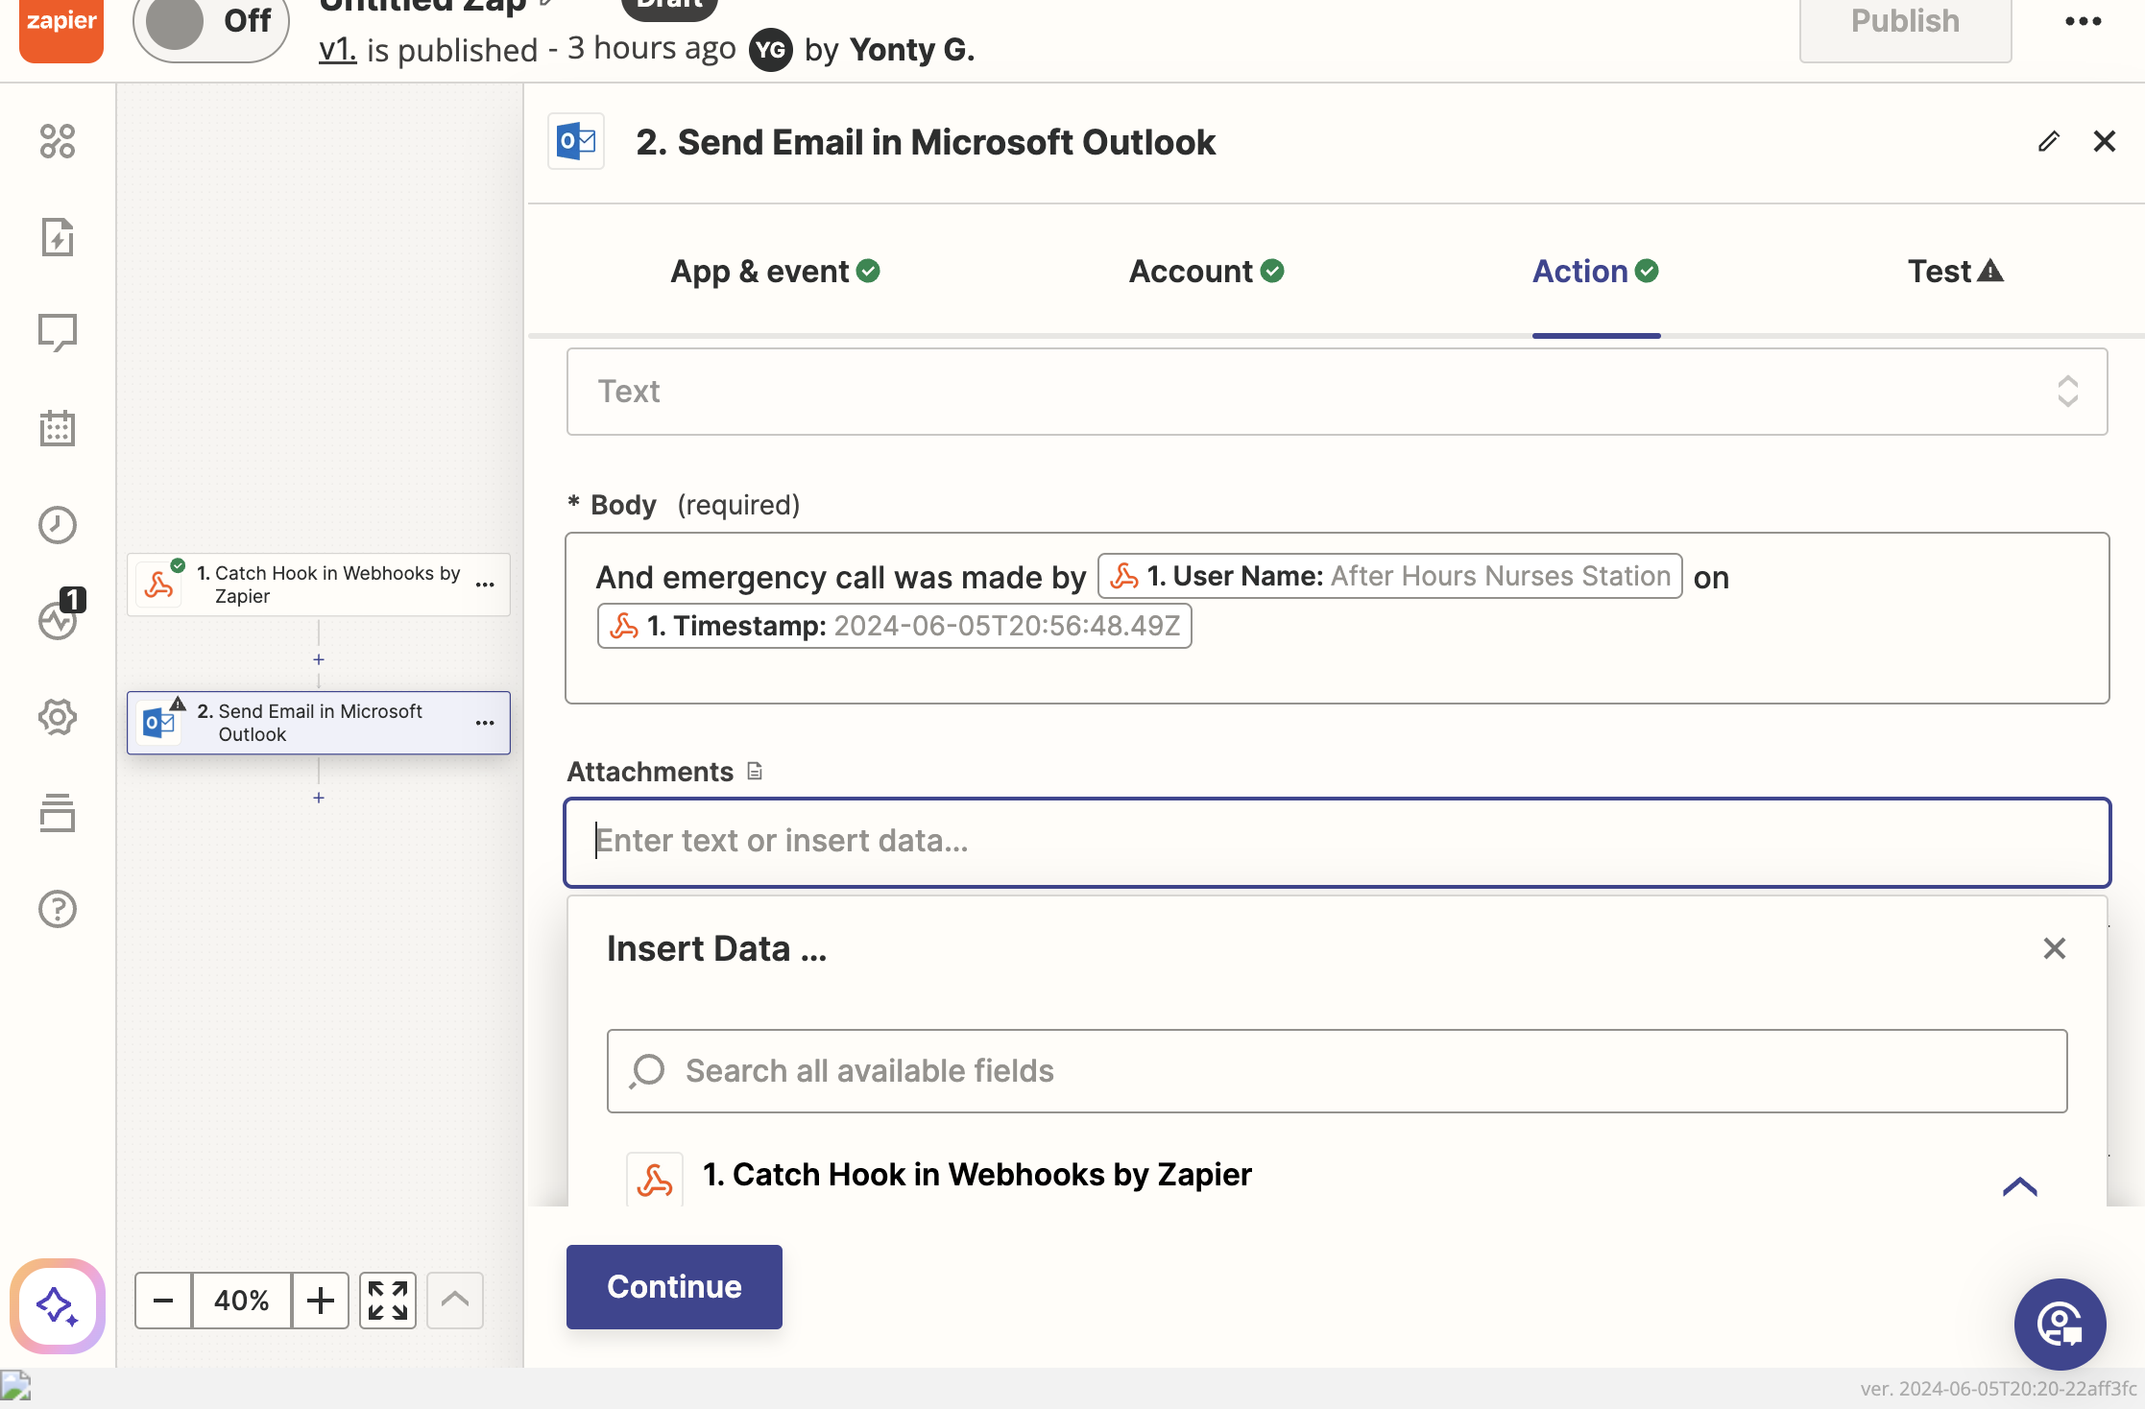This screenshot has width=2145, height=1409.
Task: Open the support chat bubble icon
Action: tap(2060, 1325)
